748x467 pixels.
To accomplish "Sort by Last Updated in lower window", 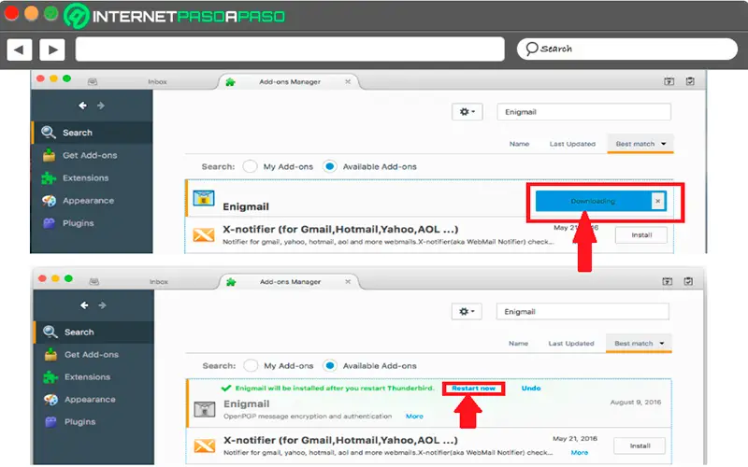I will [571, 344].
